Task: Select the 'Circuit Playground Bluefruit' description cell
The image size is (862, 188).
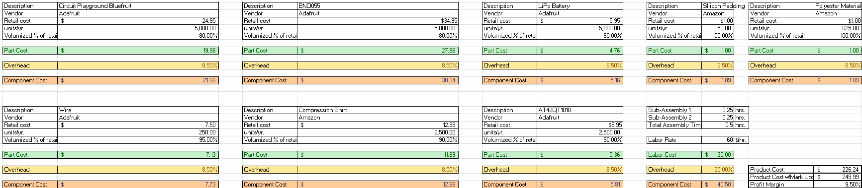Action: 138,6
